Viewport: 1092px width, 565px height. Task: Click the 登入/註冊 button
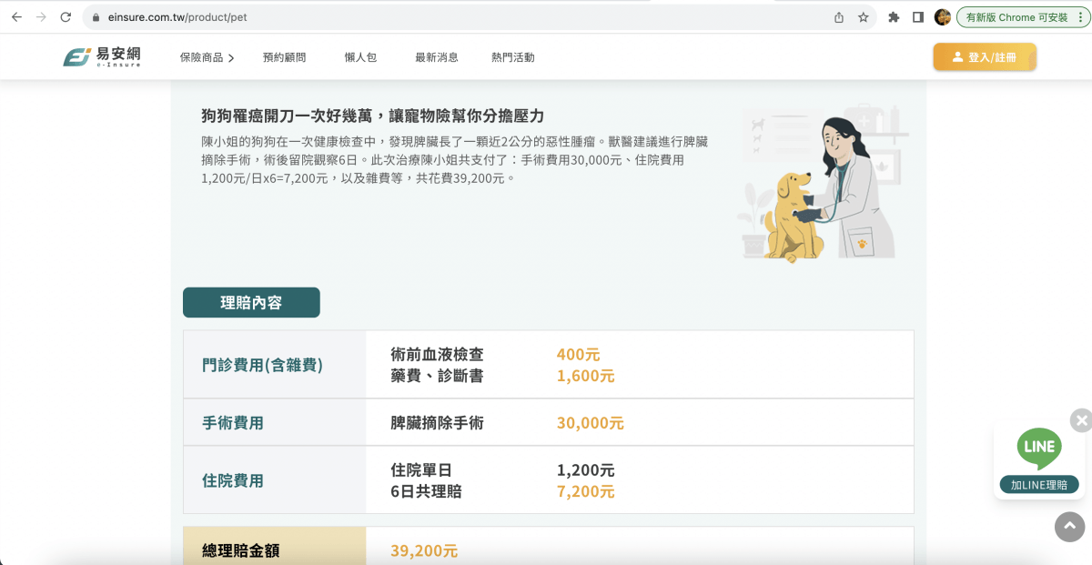click(x=984, y=56)
